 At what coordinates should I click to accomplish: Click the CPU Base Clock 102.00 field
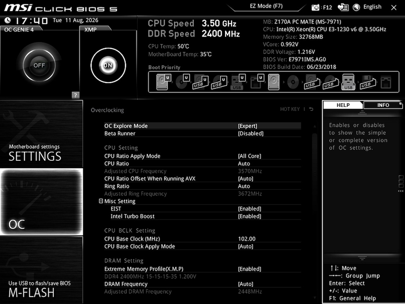tap(247, 239)
